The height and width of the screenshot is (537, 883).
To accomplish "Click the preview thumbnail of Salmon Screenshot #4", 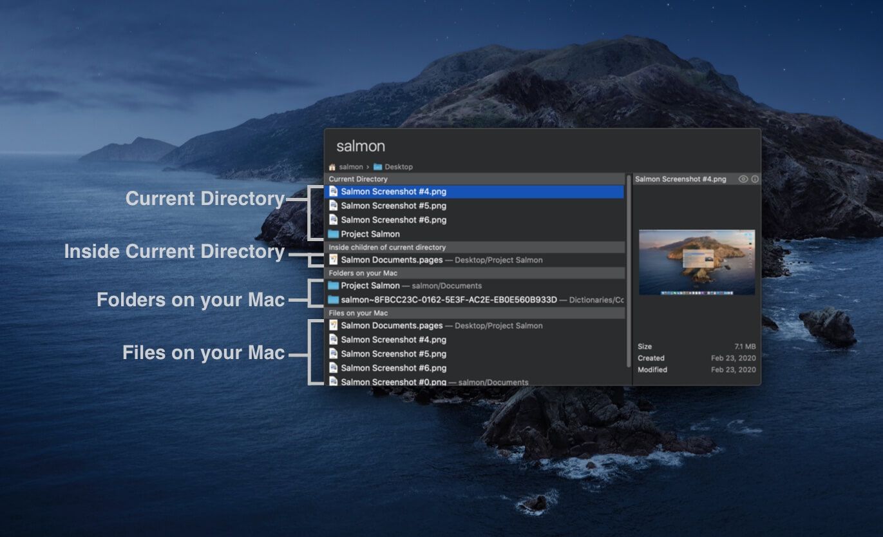I will tap(697, 262).
